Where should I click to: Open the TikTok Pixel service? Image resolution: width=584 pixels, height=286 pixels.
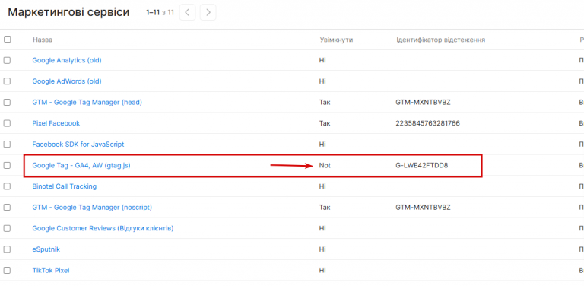click(51, 270)
